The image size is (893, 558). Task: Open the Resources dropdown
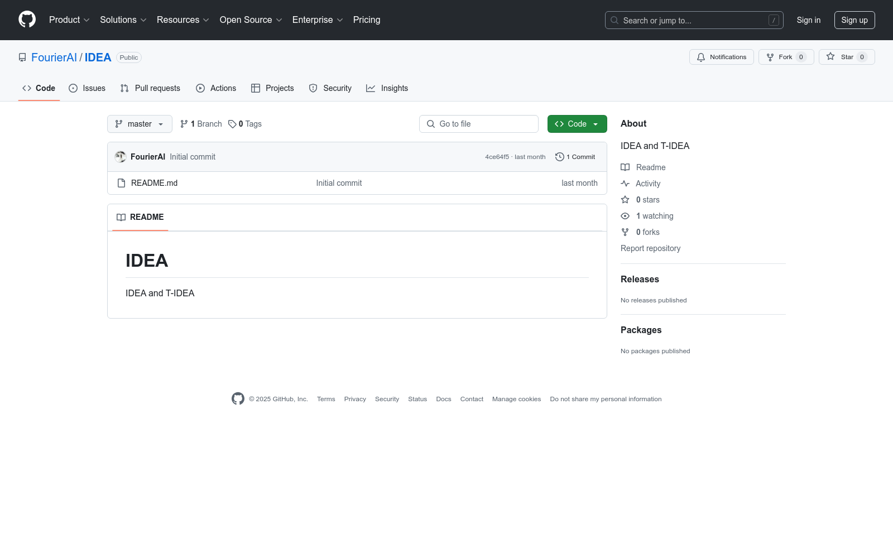[x=183, y=20]
